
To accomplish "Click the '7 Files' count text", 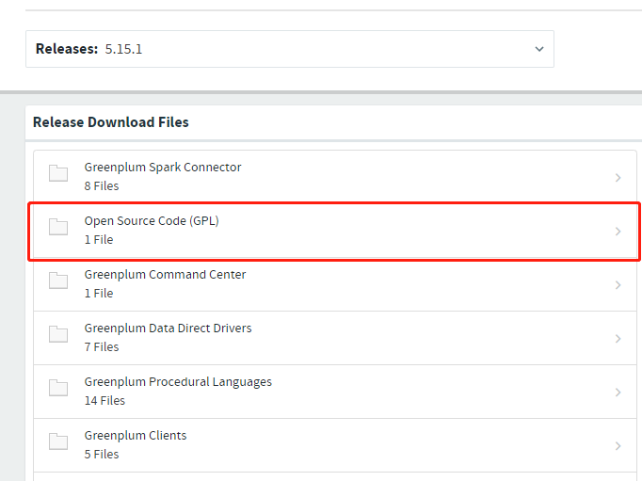I will point(102,346).
